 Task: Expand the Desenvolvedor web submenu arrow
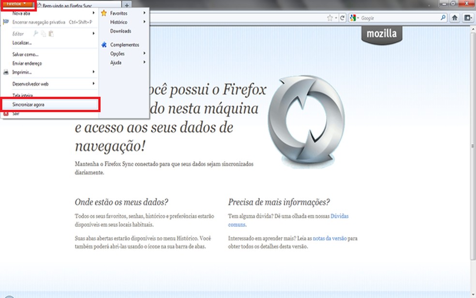[x=93, y=84]
